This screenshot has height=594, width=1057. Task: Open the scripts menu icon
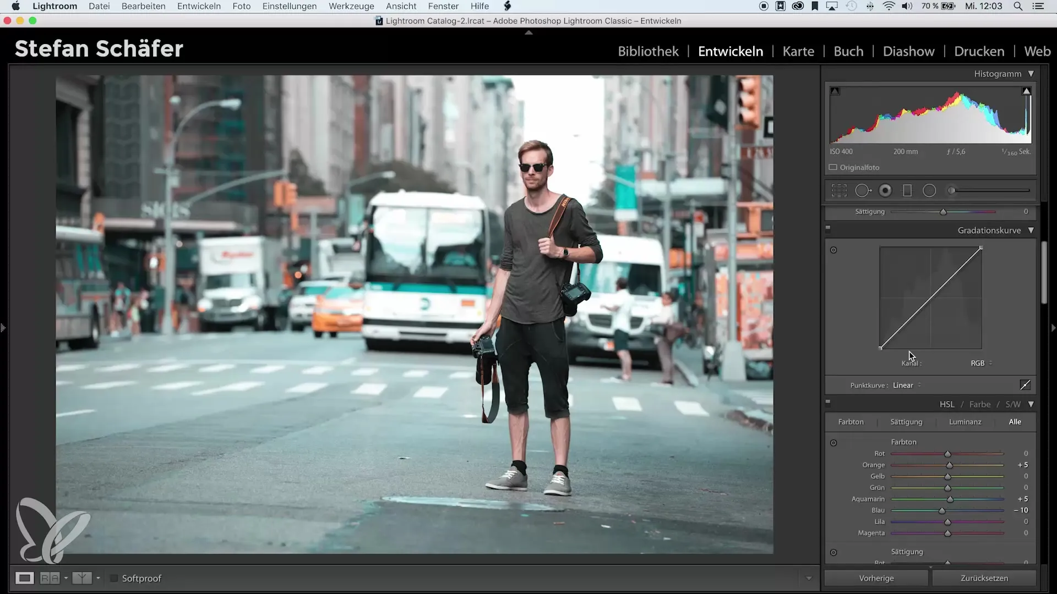coord(508,6)
